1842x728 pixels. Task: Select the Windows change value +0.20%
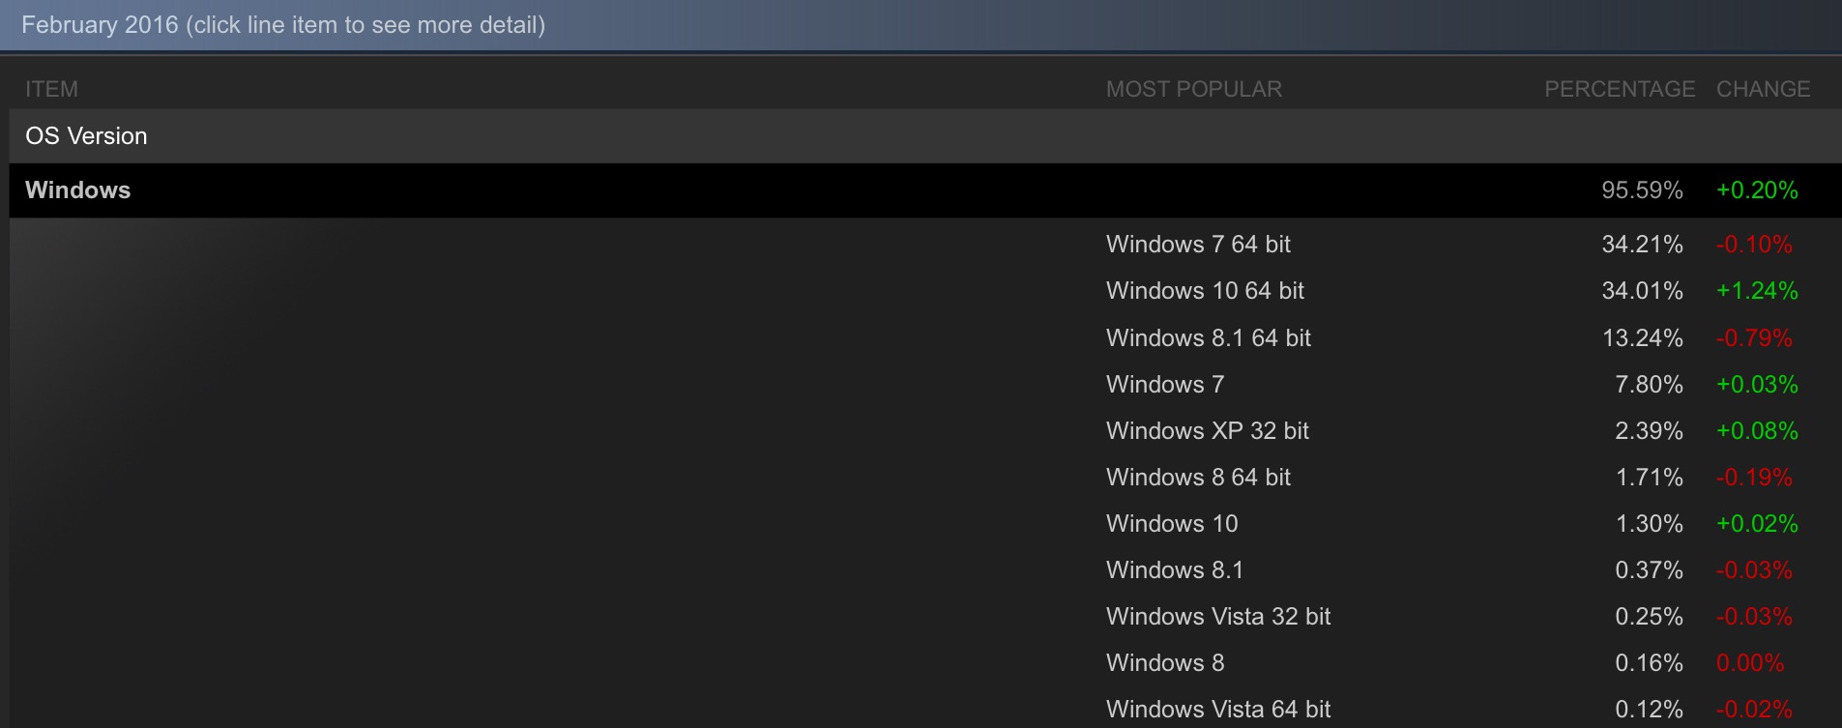[x=1757, y=190]
